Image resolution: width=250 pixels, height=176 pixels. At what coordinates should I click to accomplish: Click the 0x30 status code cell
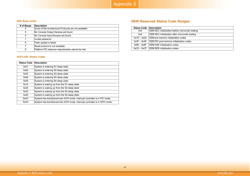25,92
